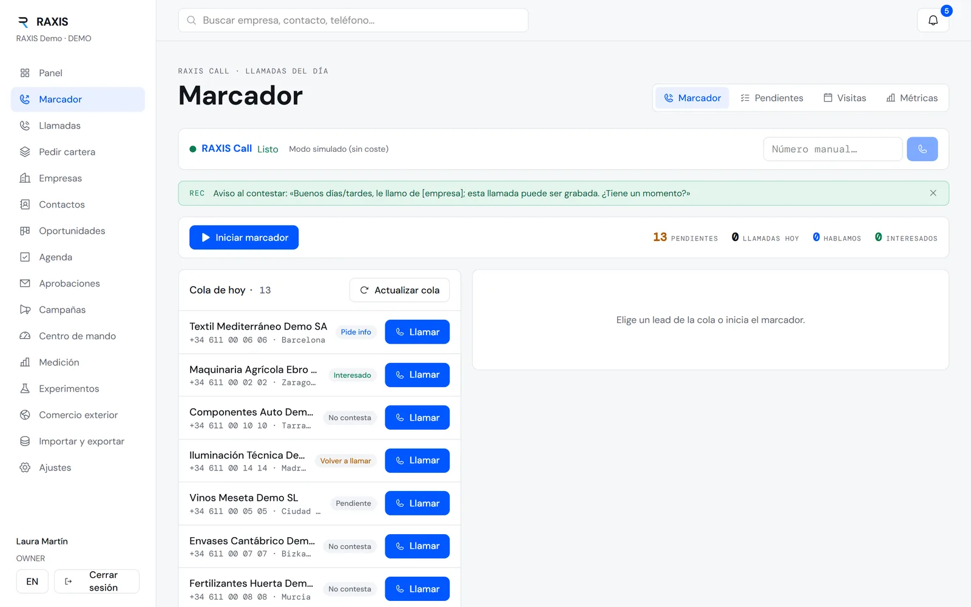971x607 pixels.
Task: Call Textil Mediterráneo Demo SA
Action: (x=417, y=332)
